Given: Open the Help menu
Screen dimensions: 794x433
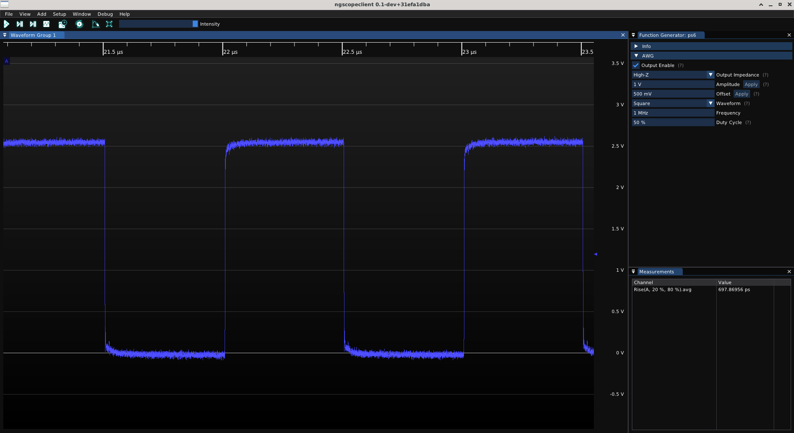Looking at the screenshot, I should point(124,14).
